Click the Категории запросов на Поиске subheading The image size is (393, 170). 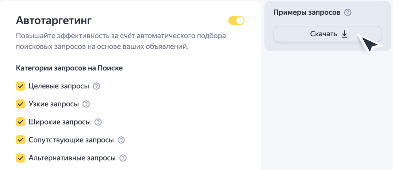(x=69, y=68)
